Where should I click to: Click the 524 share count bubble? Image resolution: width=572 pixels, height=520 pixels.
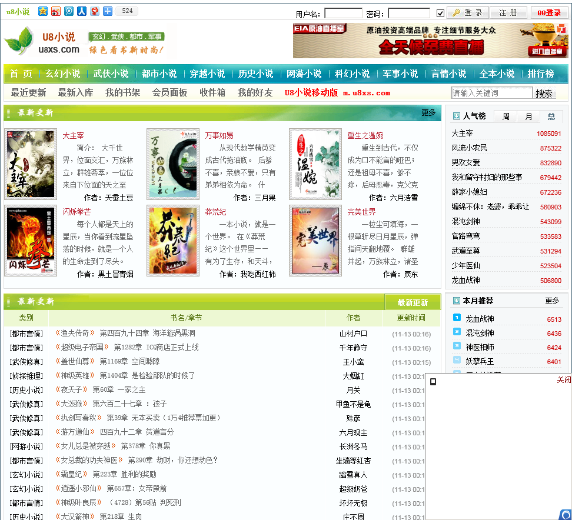coord(127,11)
